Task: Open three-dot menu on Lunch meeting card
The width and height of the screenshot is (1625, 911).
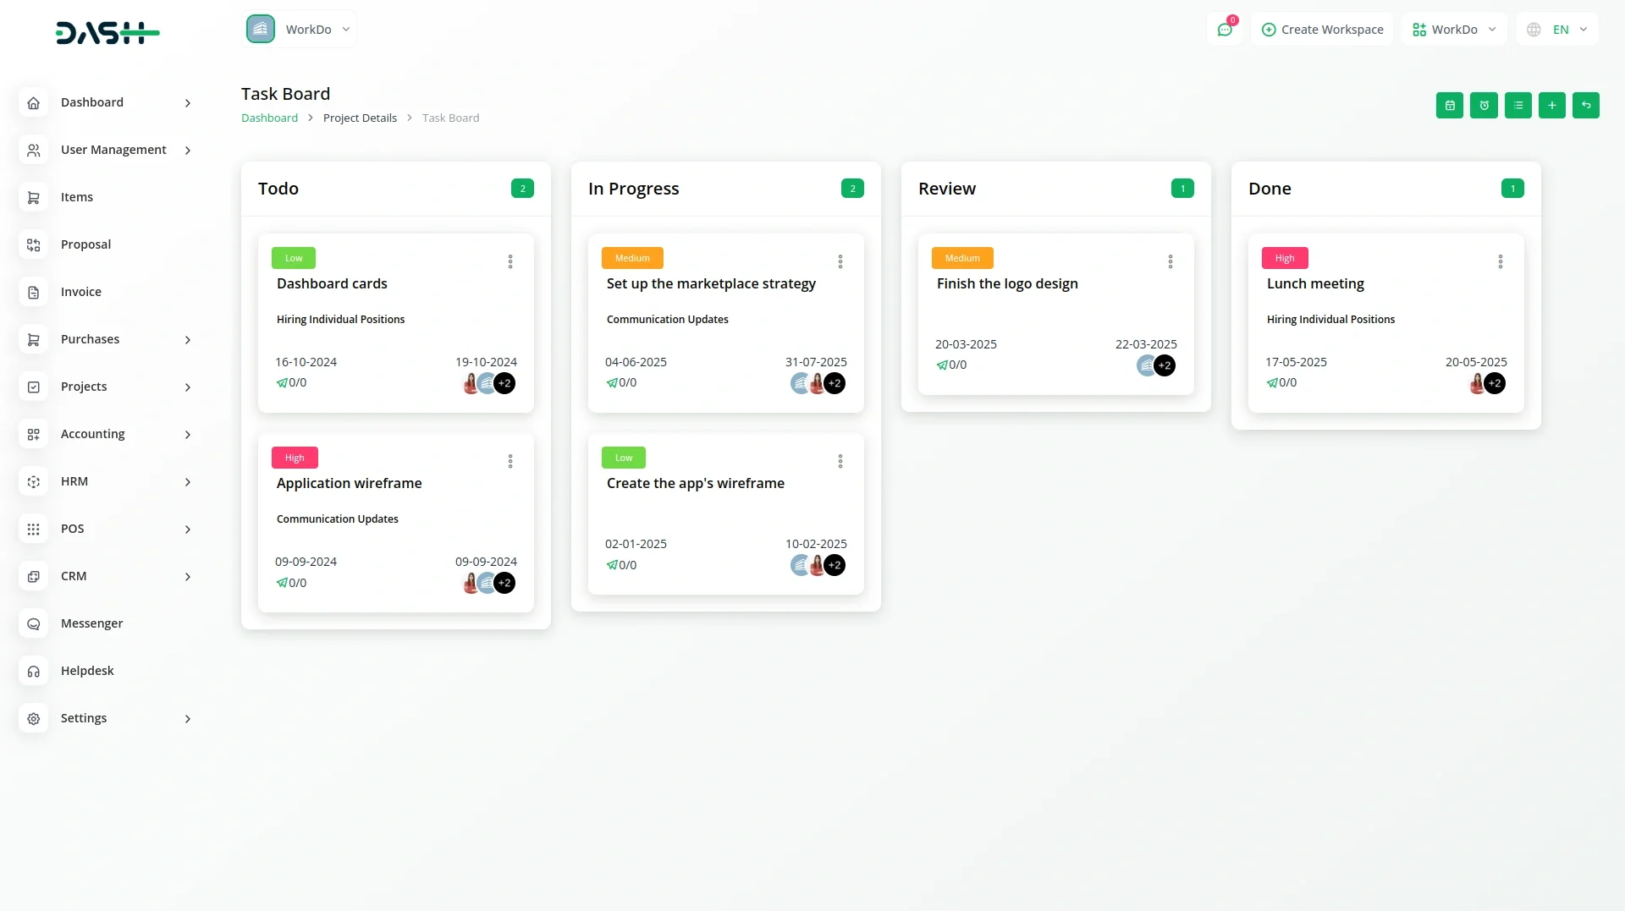Action: tap(1500, 261)
